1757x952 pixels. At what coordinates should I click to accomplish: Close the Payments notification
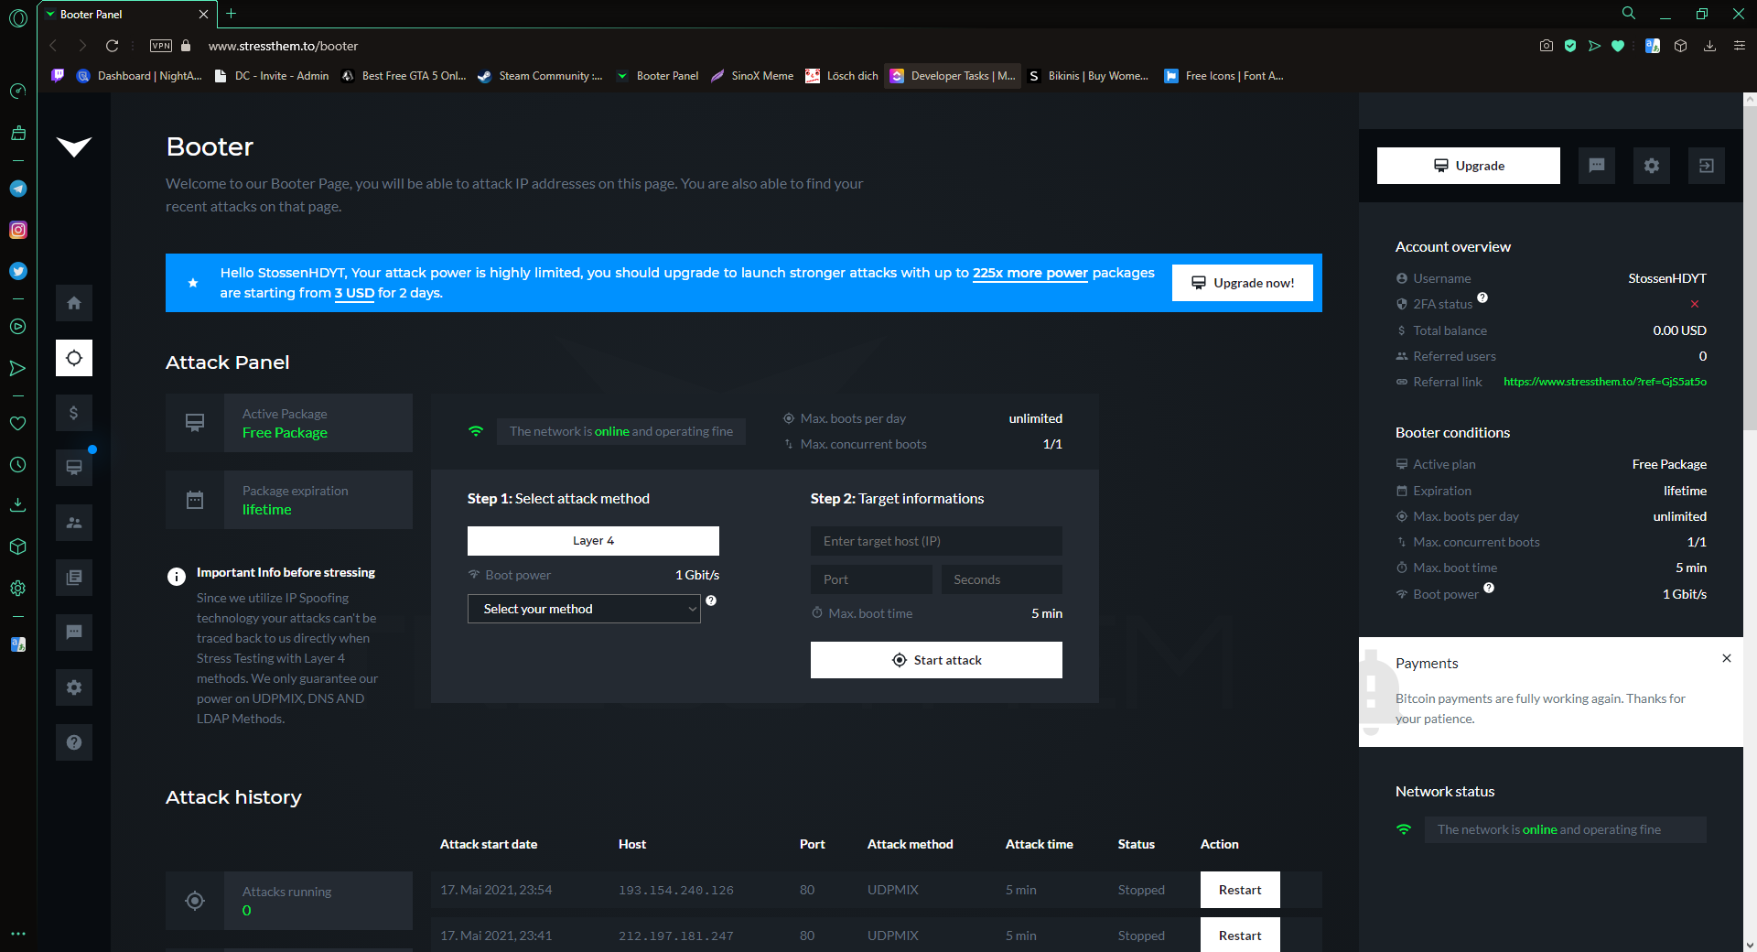coord(1726,658)
